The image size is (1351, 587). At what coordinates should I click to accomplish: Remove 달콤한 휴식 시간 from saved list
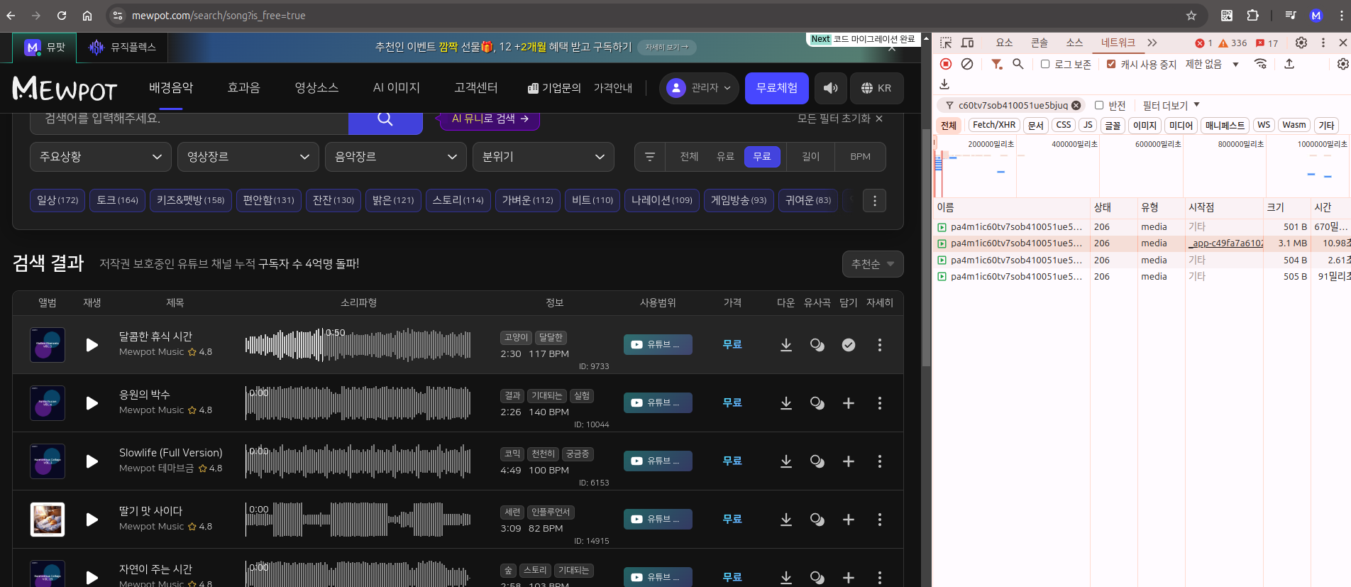coord(849,345)
